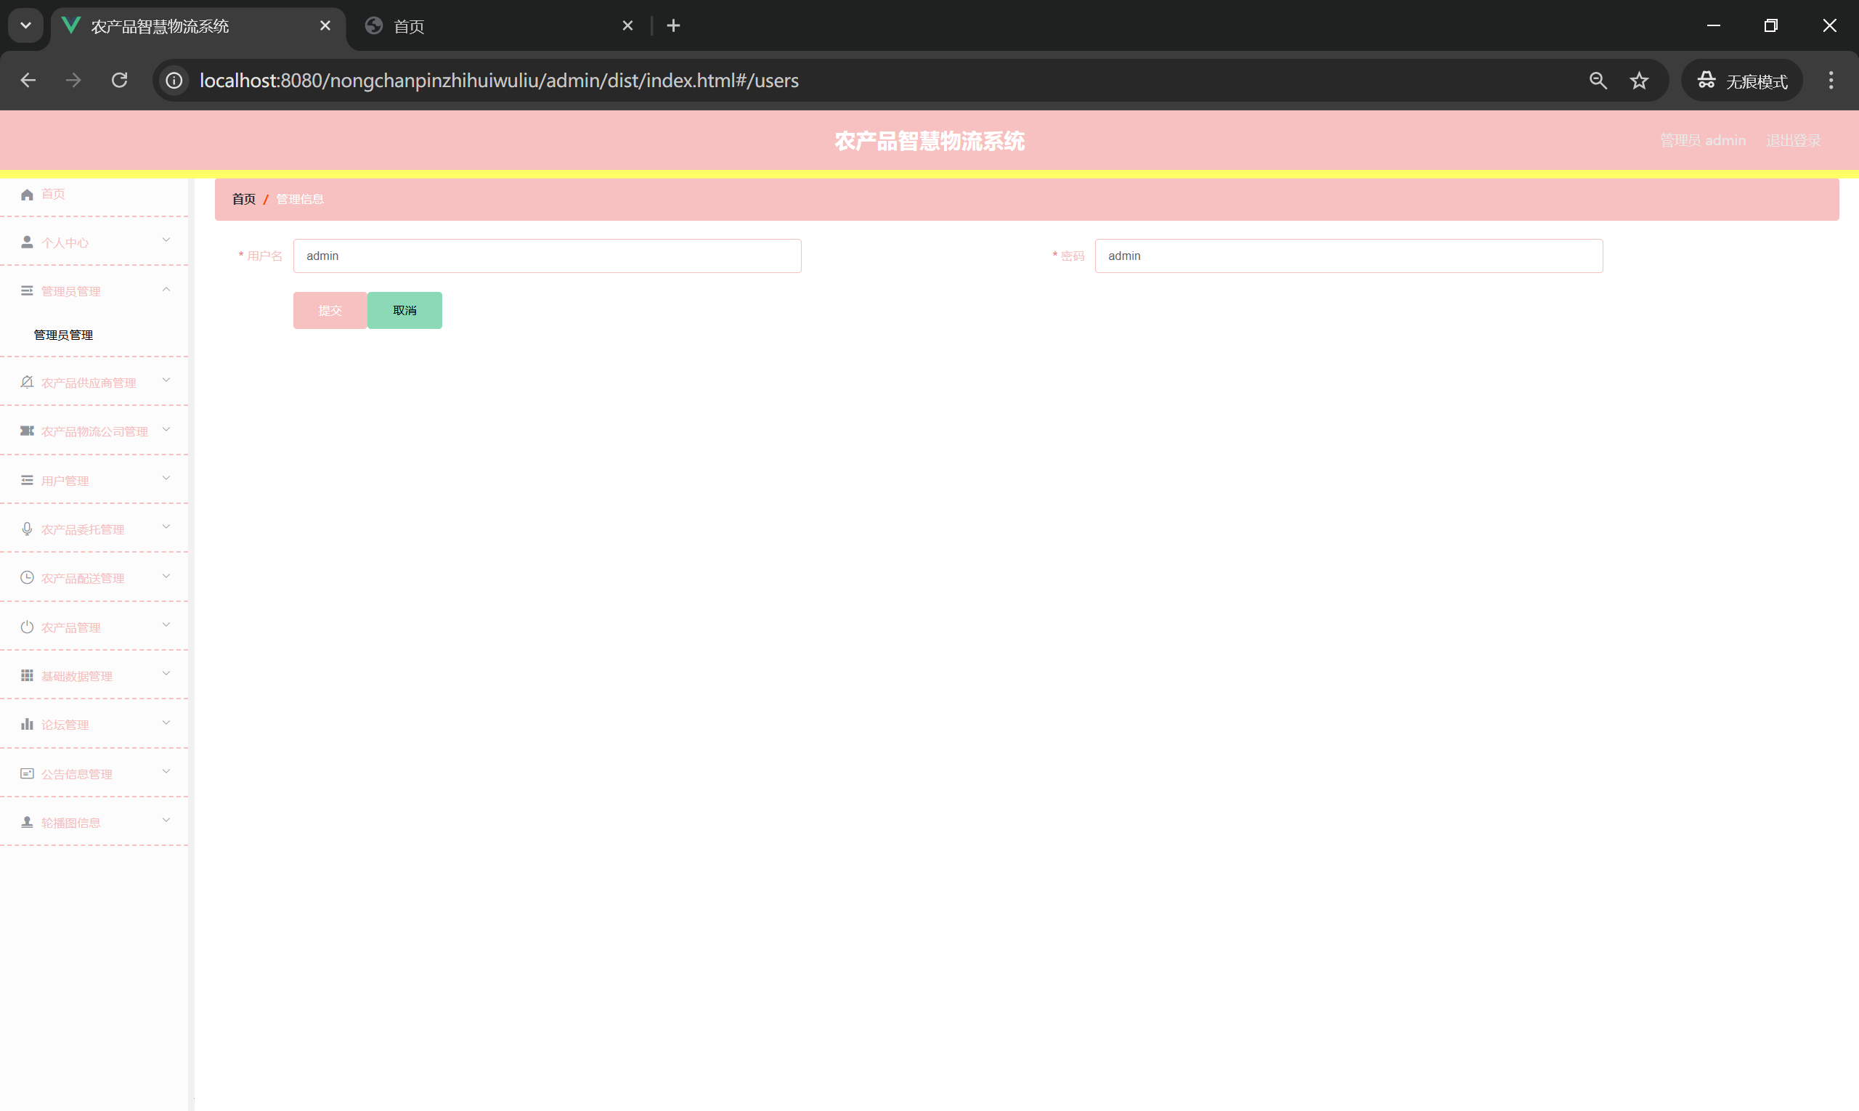Expand the 轮播图信息 menu chevron
The image size is (1859, 1111).
click(166, 821)
